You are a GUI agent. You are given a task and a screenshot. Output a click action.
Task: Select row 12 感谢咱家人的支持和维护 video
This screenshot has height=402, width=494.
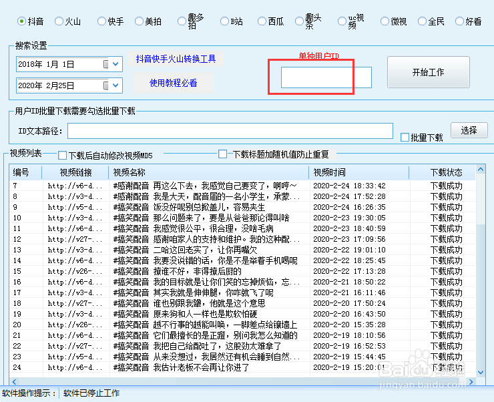click(242, 239)
